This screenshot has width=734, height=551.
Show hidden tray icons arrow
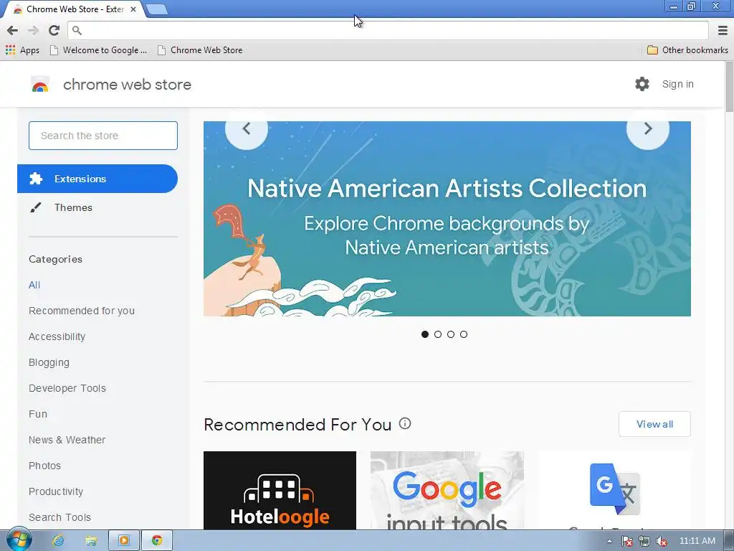tap(609, 541)
